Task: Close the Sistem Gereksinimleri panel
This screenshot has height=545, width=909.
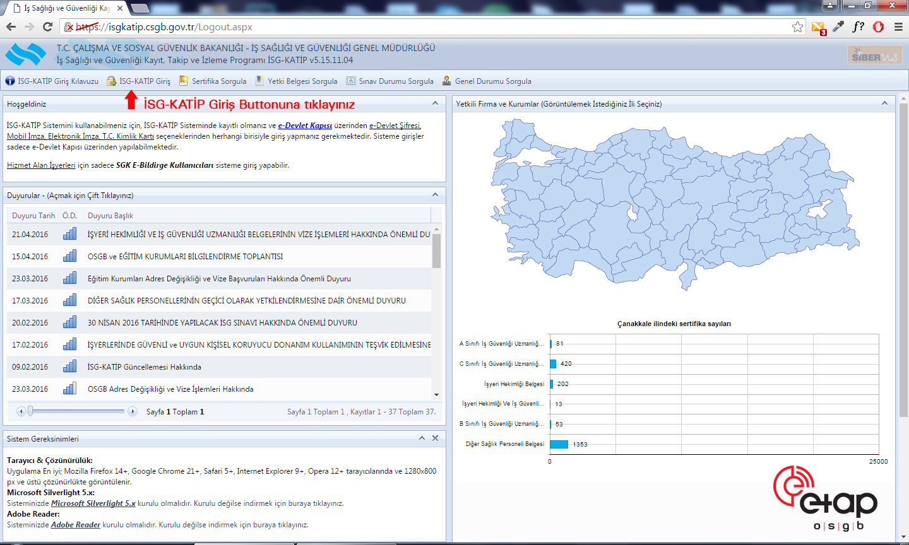Action: tap(435, 438)
